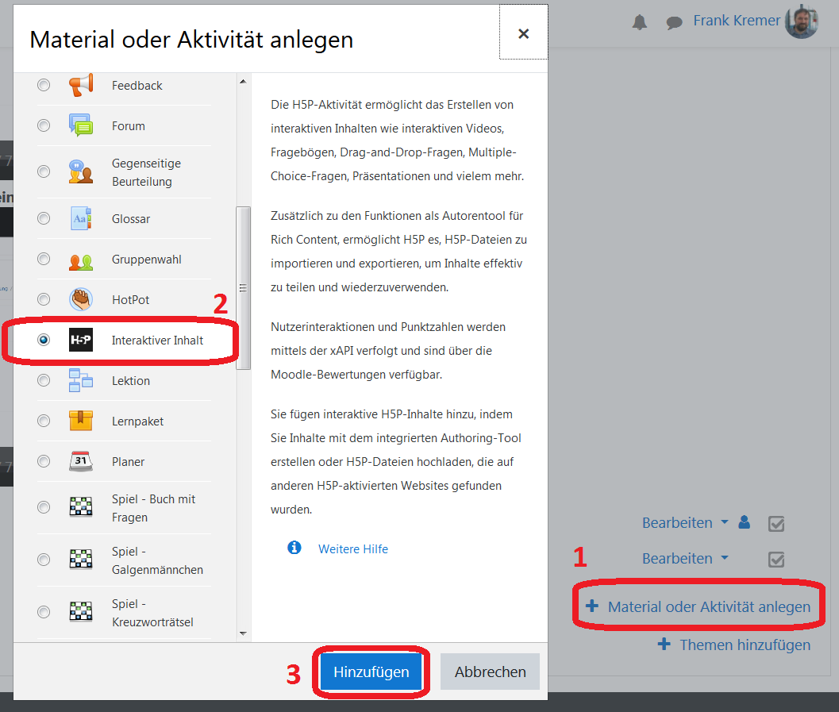Image resolution: width=839 pixels, height=712 pixels.
Task: Click the Planer calendar icon
Action: pyautogui.click(x=81, y=461)
